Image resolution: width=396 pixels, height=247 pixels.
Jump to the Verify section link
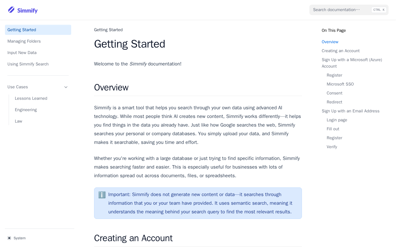332,147
